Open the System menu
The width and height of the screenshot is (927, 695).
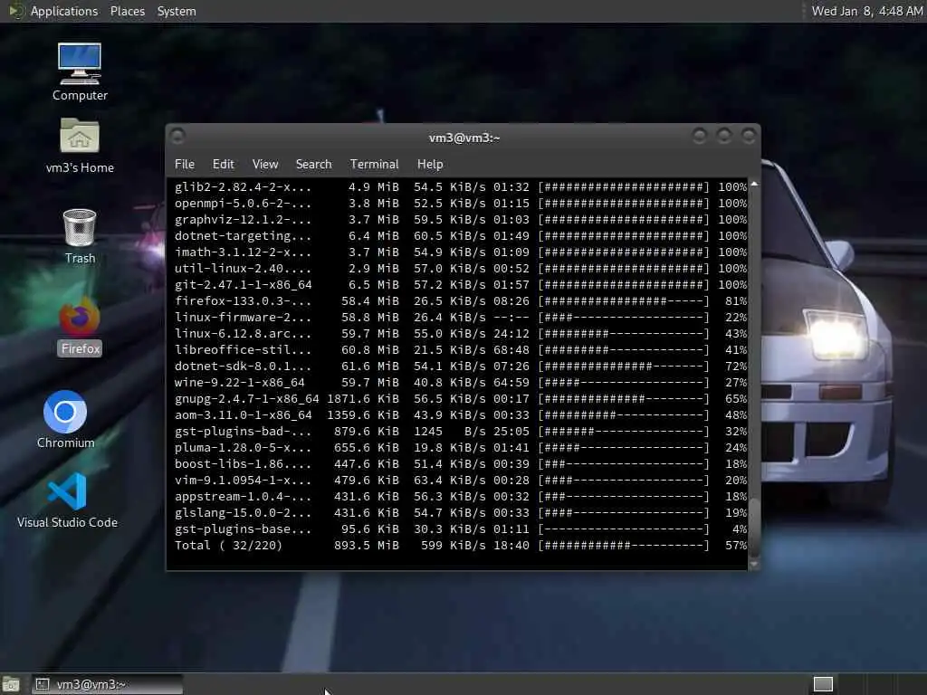click(177, 11)
